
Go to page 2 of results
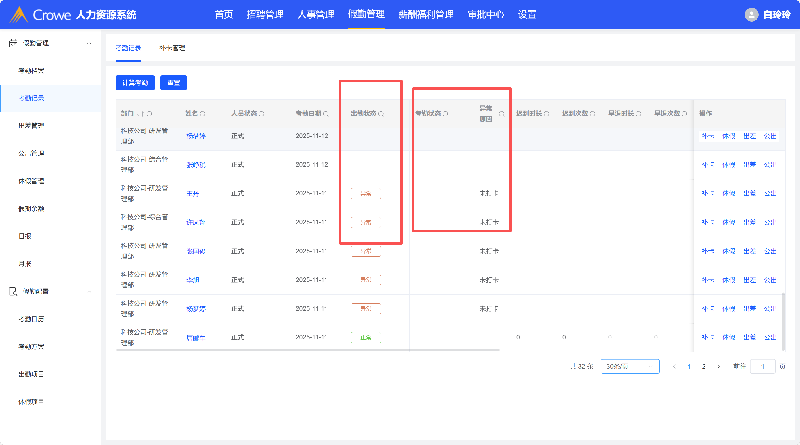[703, 367]
